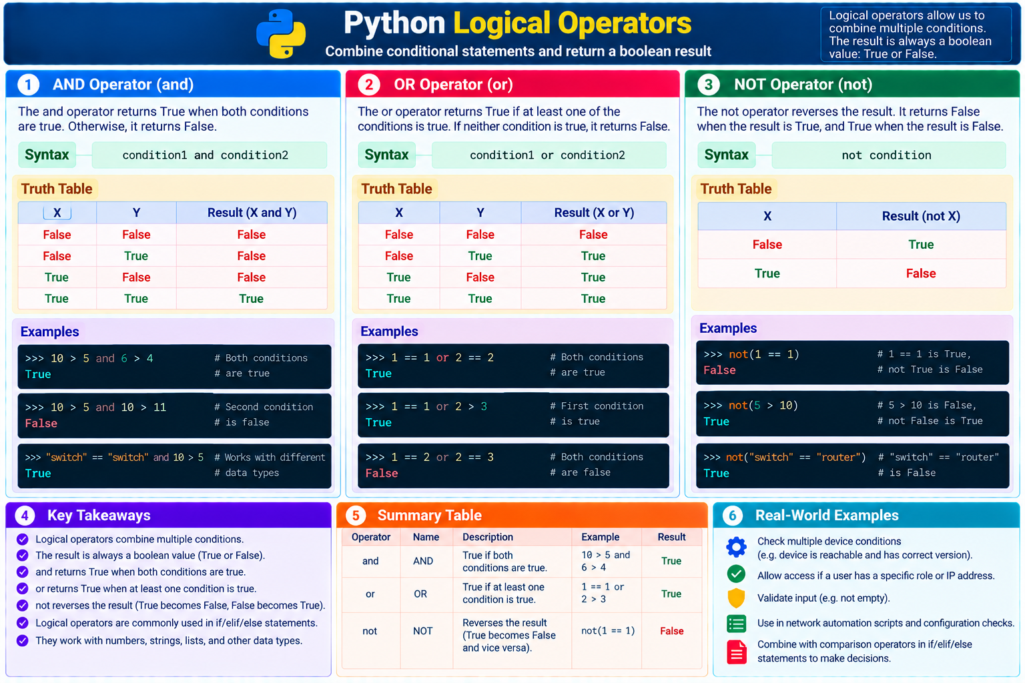Click check icon beside 'The result is always a boolean'
This screenshot has height=683, width=1025.
(23, 555)
